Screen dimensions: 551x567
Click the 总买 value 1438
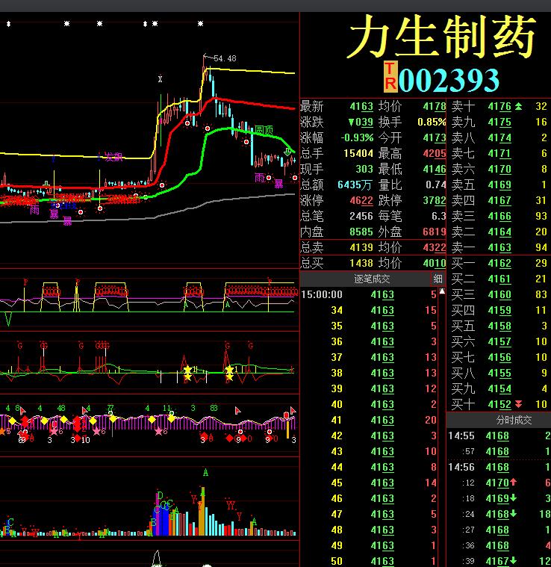pos(361,263)
